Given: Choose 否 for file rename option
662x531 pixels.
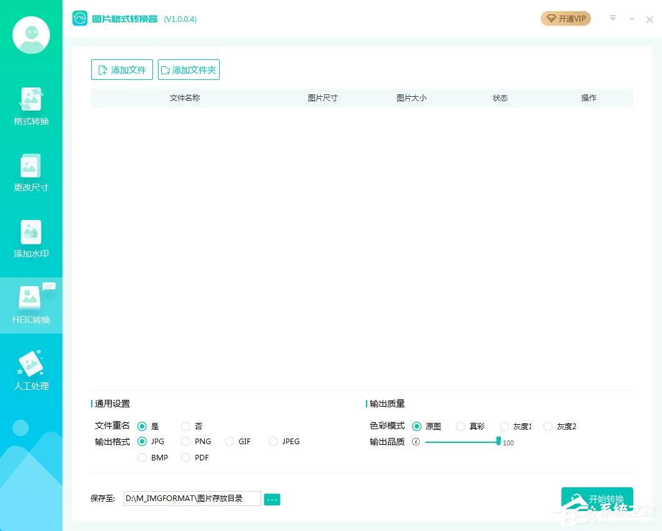Looking at the screenshot, I should (185, 425).
